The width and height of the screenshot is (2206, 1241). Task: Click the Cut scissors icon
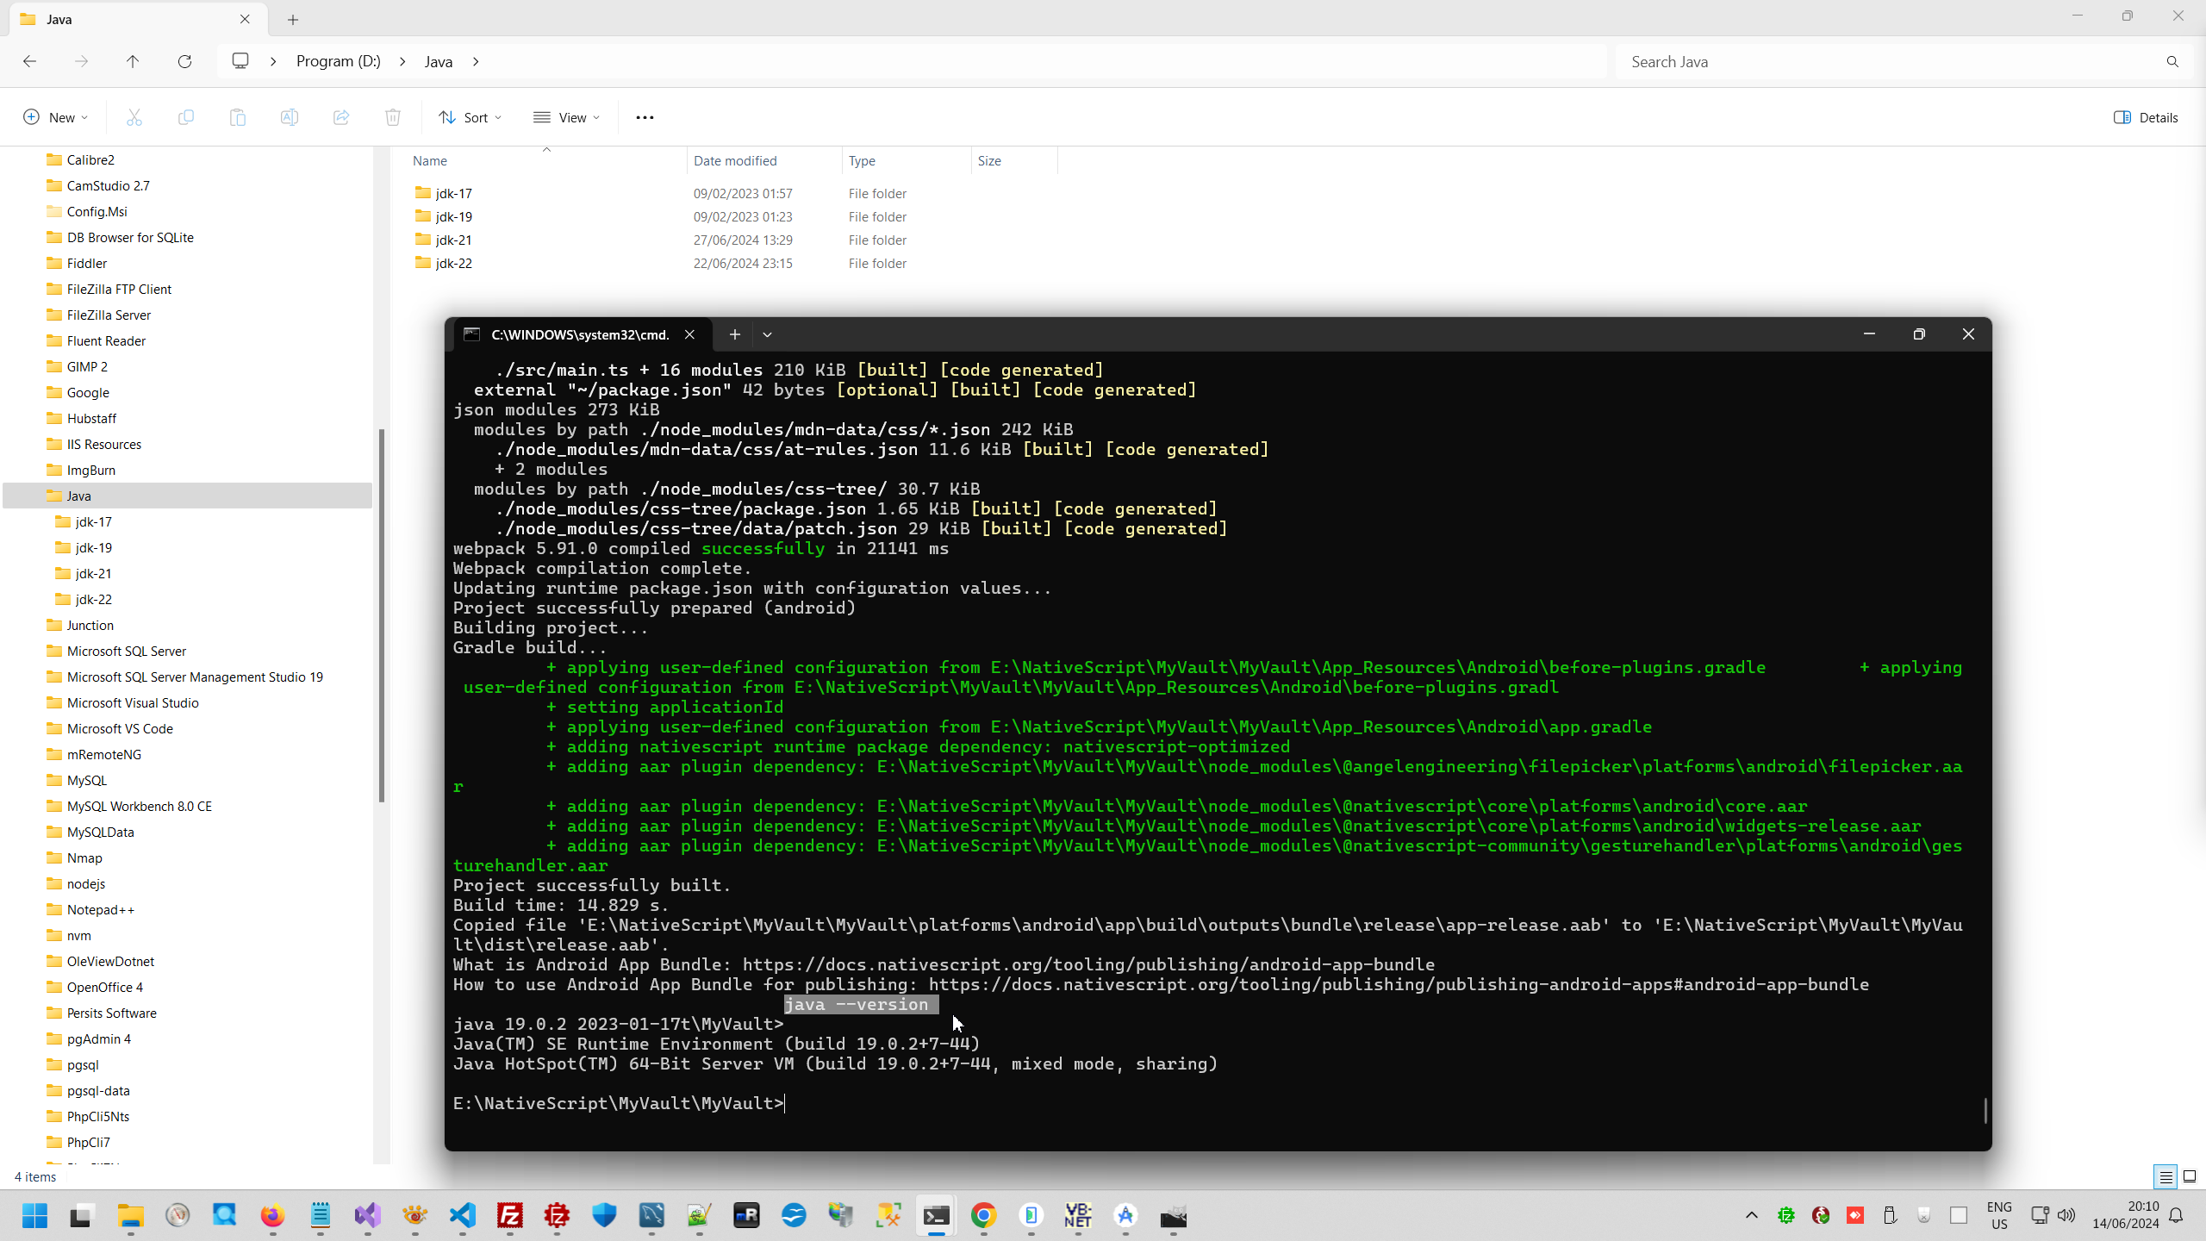[134, 117]
